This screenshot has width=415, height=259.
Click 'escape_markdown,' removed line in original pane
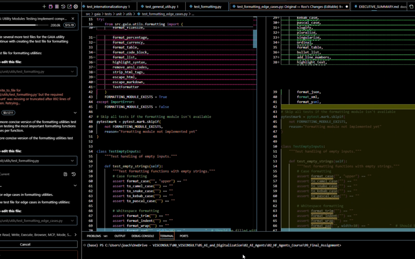point(129,82)
